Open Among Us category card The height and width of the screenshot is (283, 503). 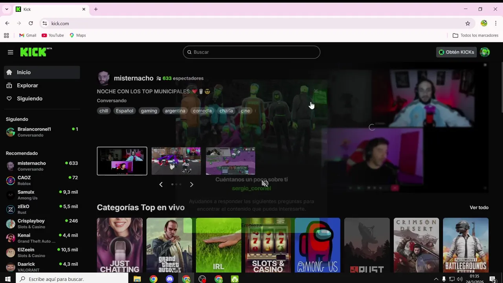318,245
